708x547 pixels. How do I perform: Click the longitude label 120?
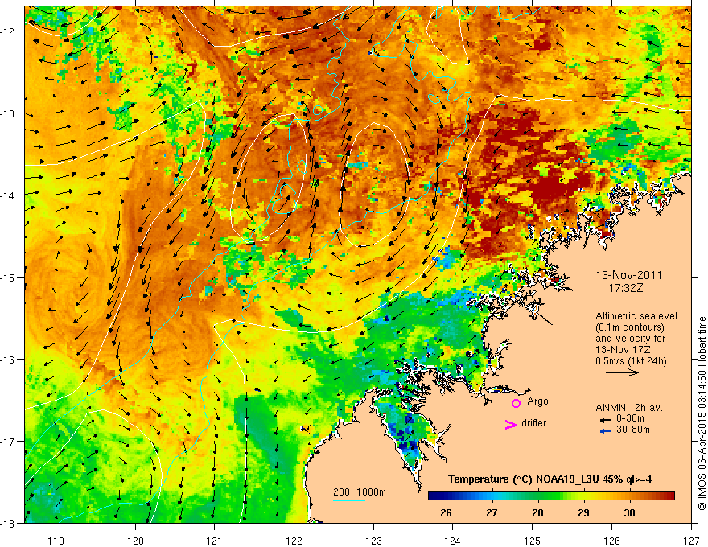pyautogui.click(x=135, y=541)
